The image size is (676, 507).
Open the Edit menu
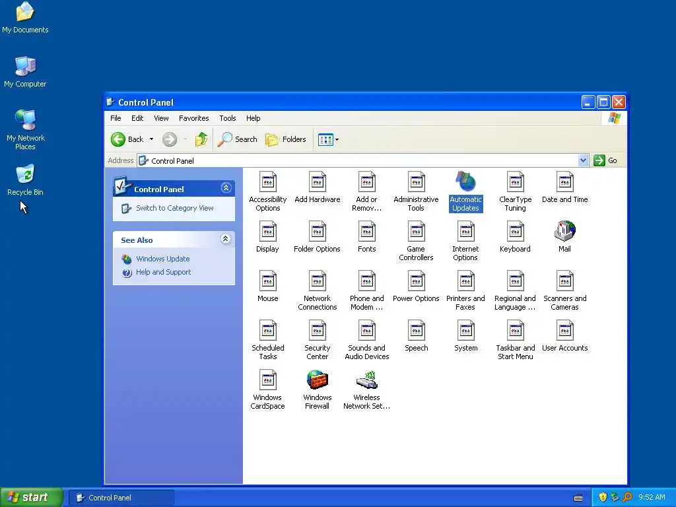click(x=137, y=118)
